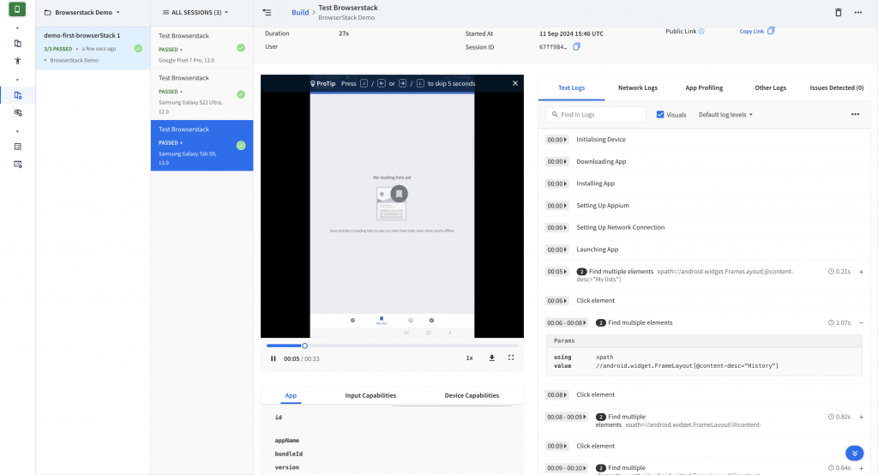
Task: Click the video progress slider handle
Action: tap(304, 346)
